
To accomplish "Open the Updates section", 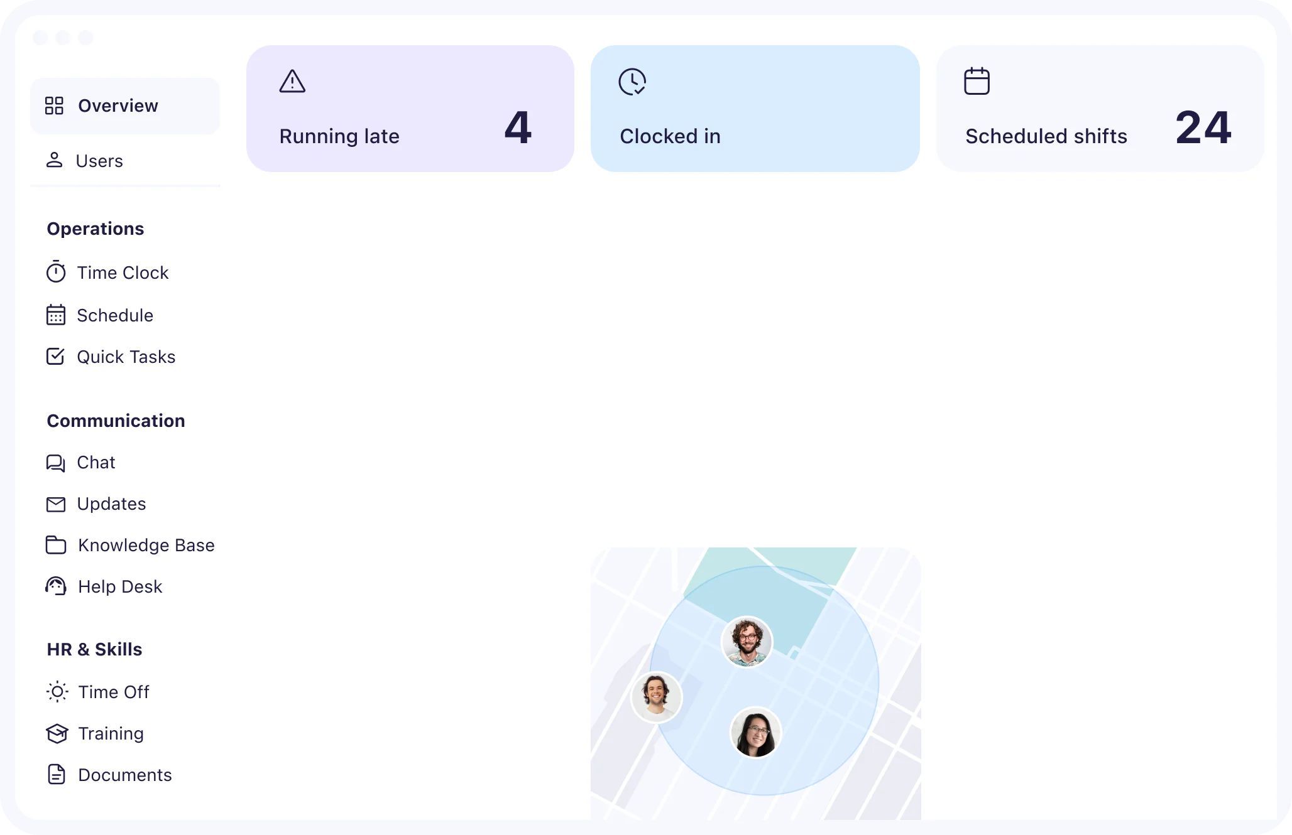I will 111,504.
